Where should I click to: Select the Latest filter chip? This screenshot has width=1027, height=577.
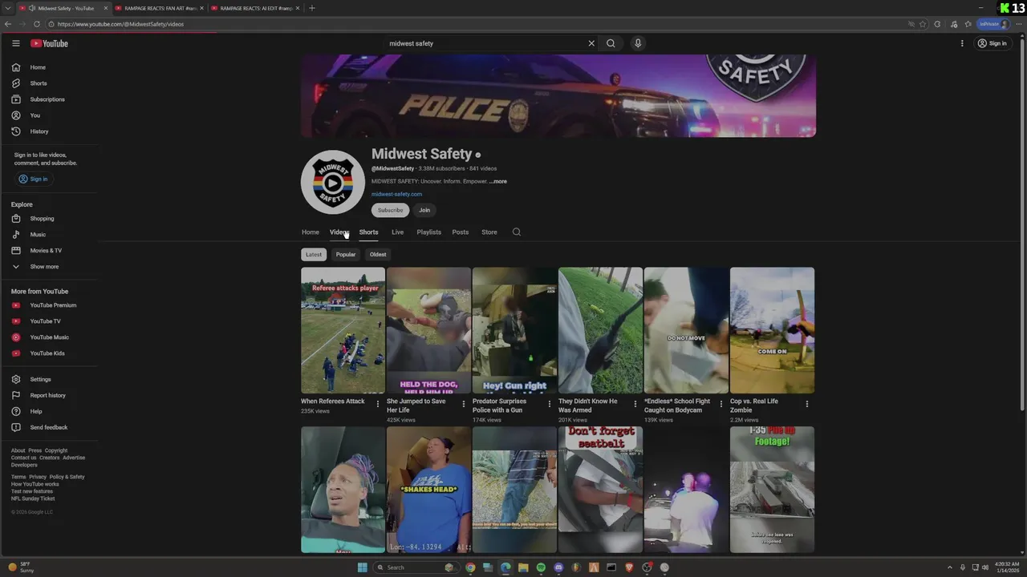(314, 255)
